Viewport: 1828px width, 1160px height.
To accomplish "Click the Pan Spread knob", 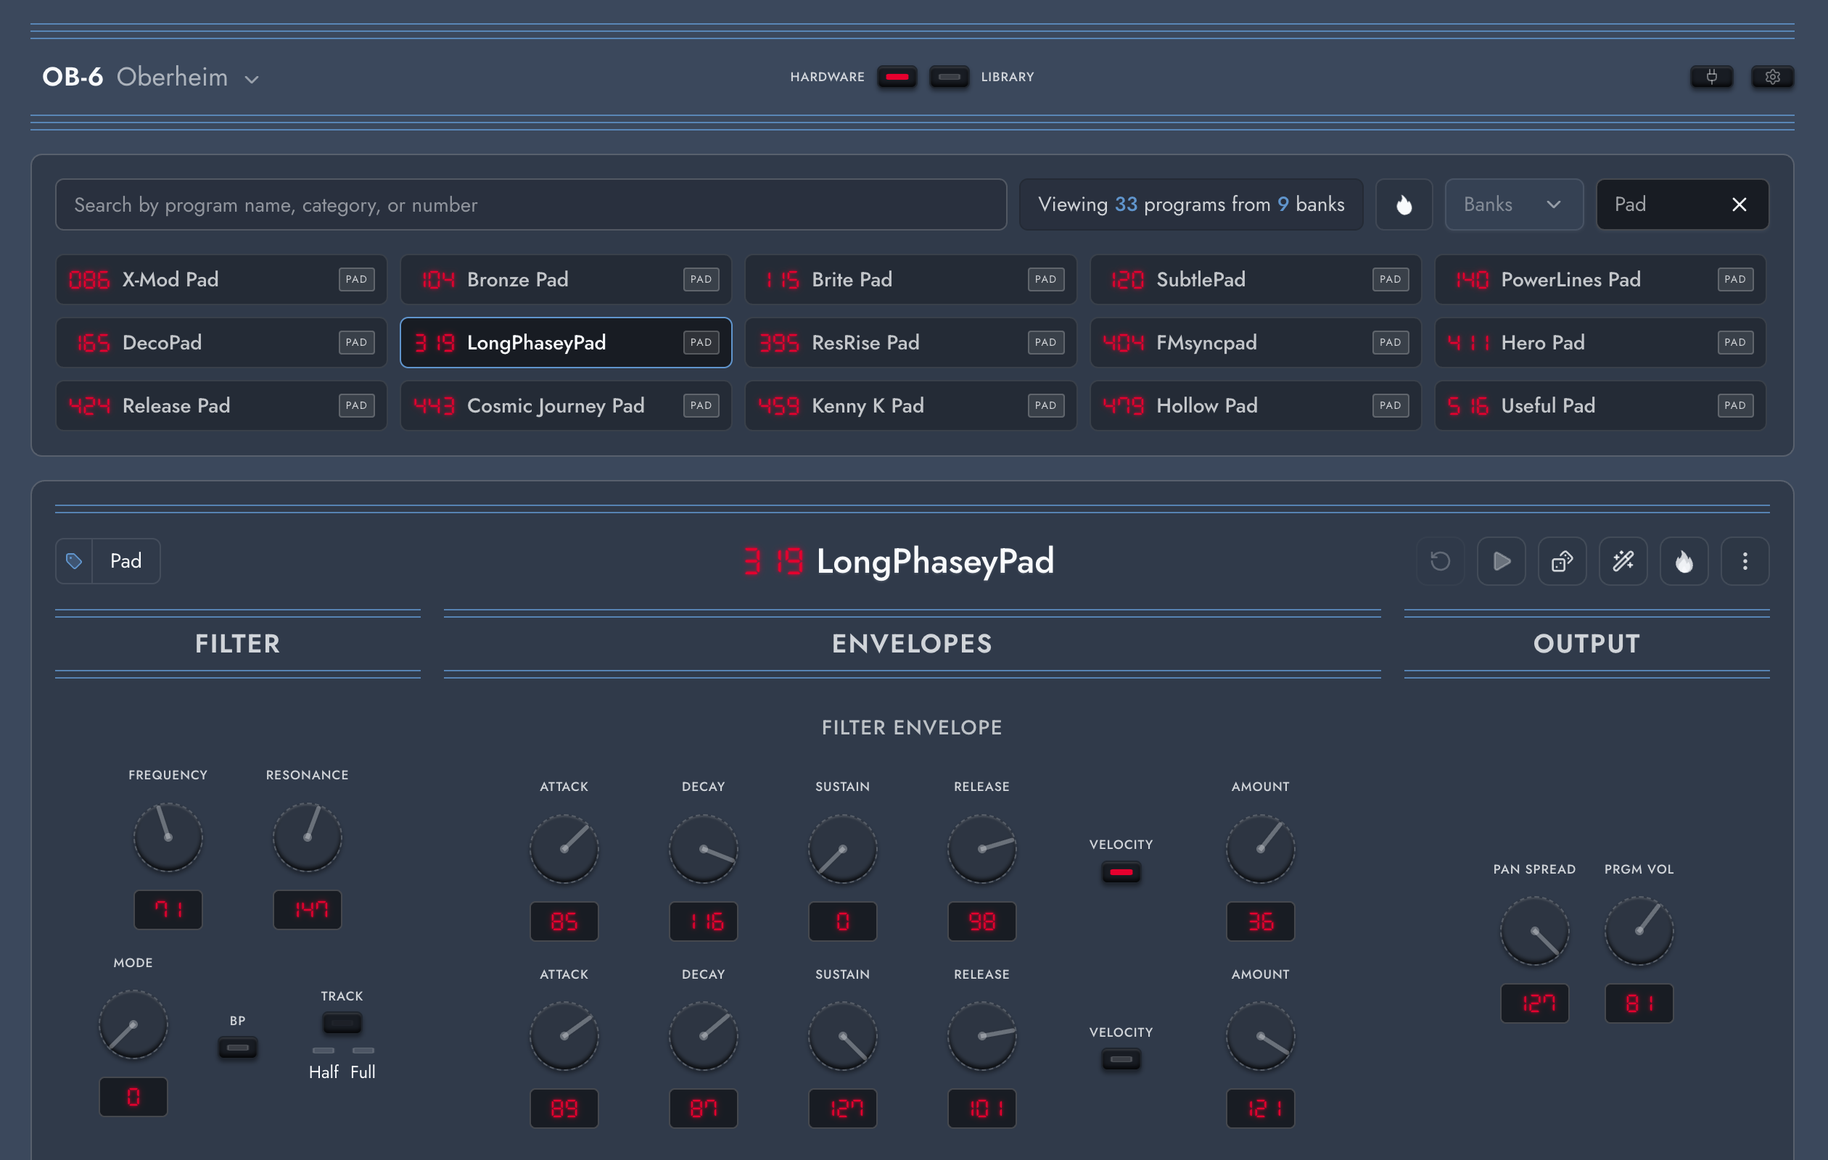I will [x=1534, y=931].
